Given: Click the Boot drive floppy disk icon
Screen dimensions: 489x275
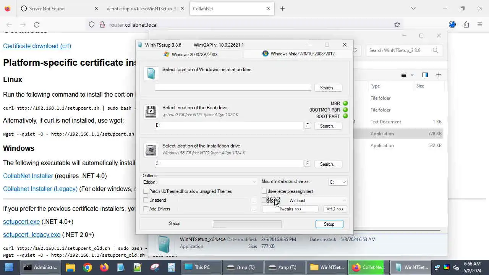Looking at the screenshot, I should coord(151,112).
